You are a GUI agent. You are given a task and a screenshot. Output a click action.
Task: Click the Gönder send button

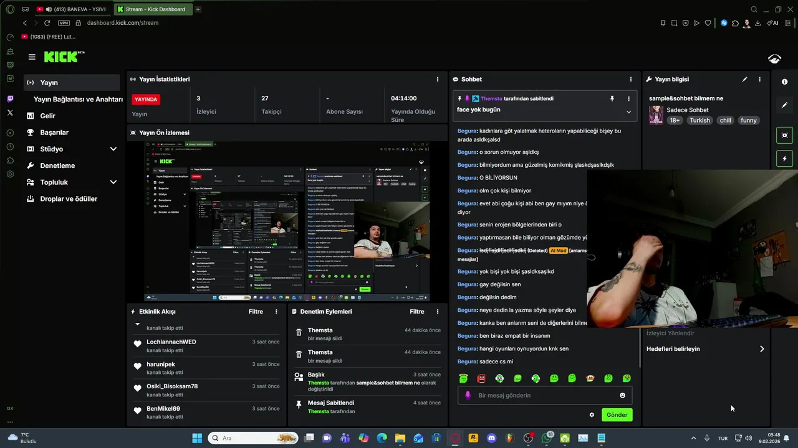point(617,415)
